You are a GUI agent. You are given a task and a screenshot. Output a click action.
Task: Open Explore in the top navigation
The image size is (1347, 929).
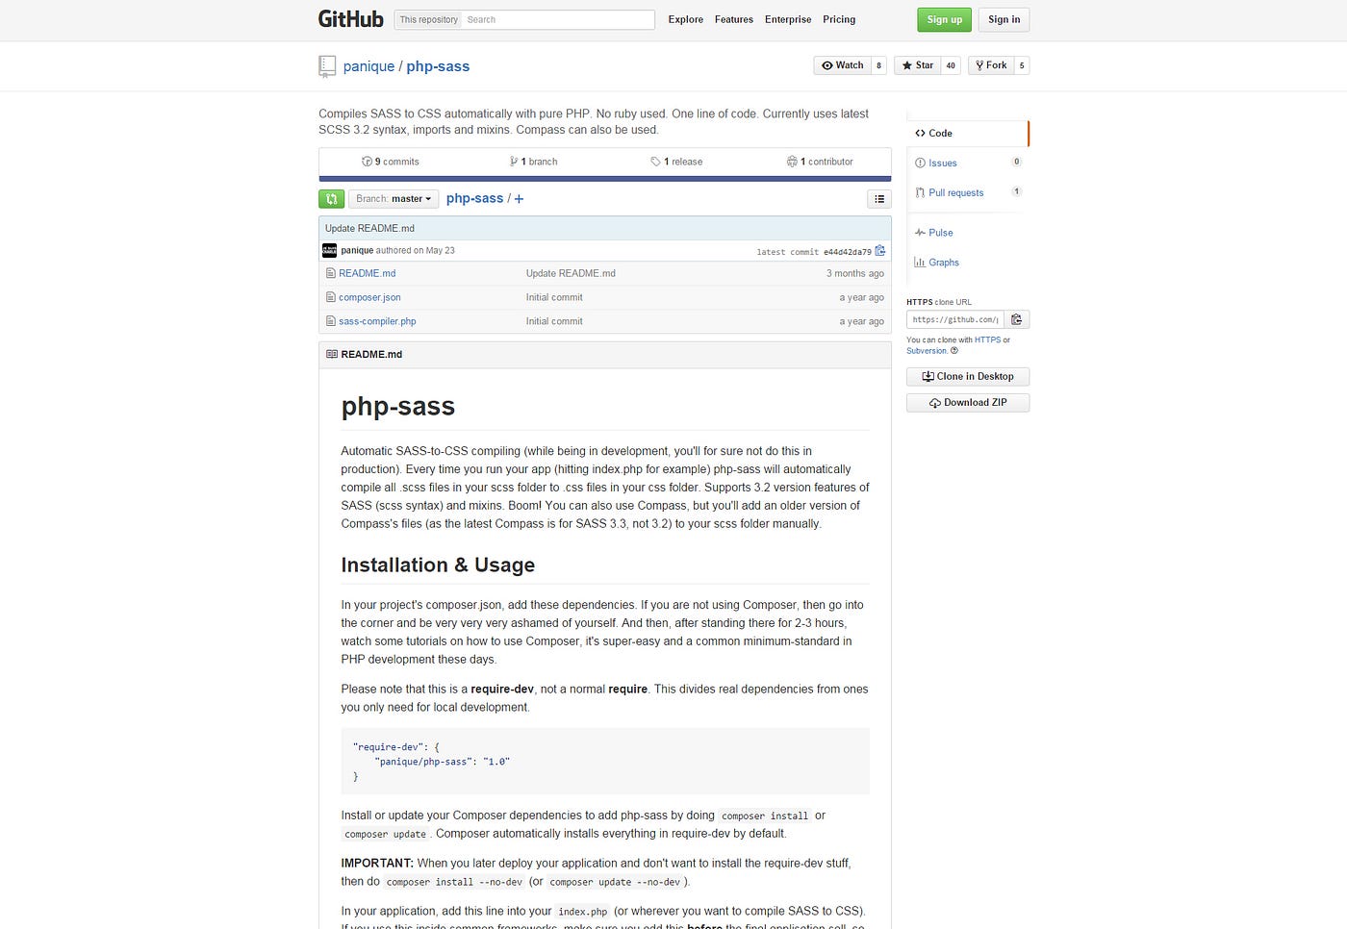coord(686,19)
